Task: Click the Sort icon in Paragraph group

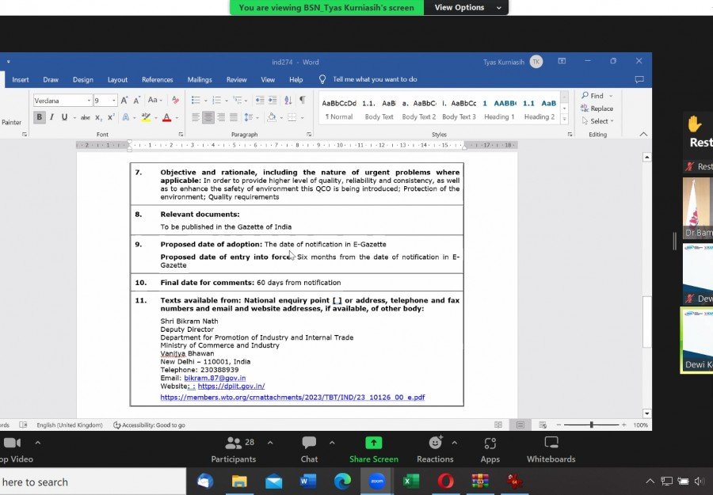Action: [287, 100]
